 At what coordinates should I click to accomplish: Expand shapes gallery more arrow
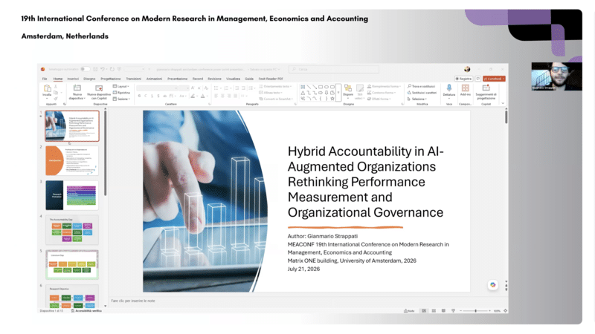coord(338,93)
